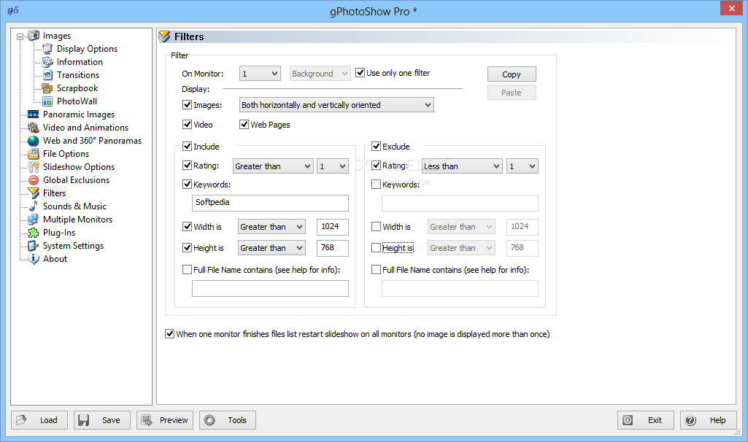Screen dimensions: 748x442
Task: Select Transitions under Images
Action: [x=78, y=75]
